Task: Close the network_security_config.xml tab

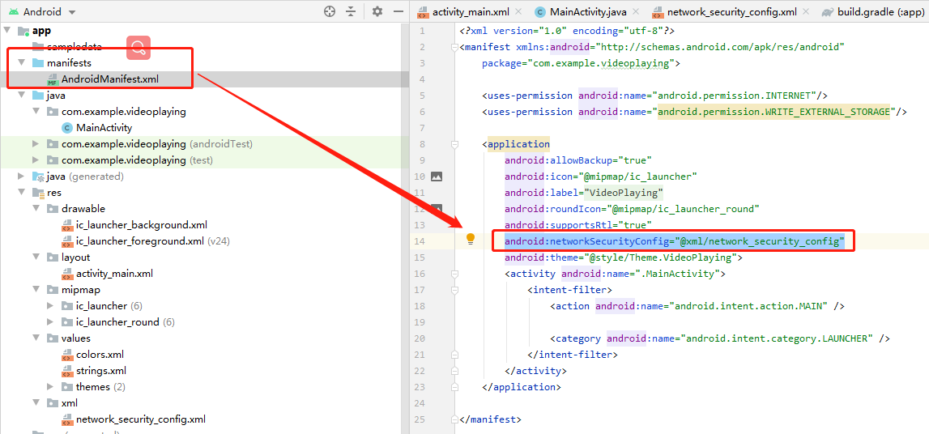Action: (x=808, y=11)
